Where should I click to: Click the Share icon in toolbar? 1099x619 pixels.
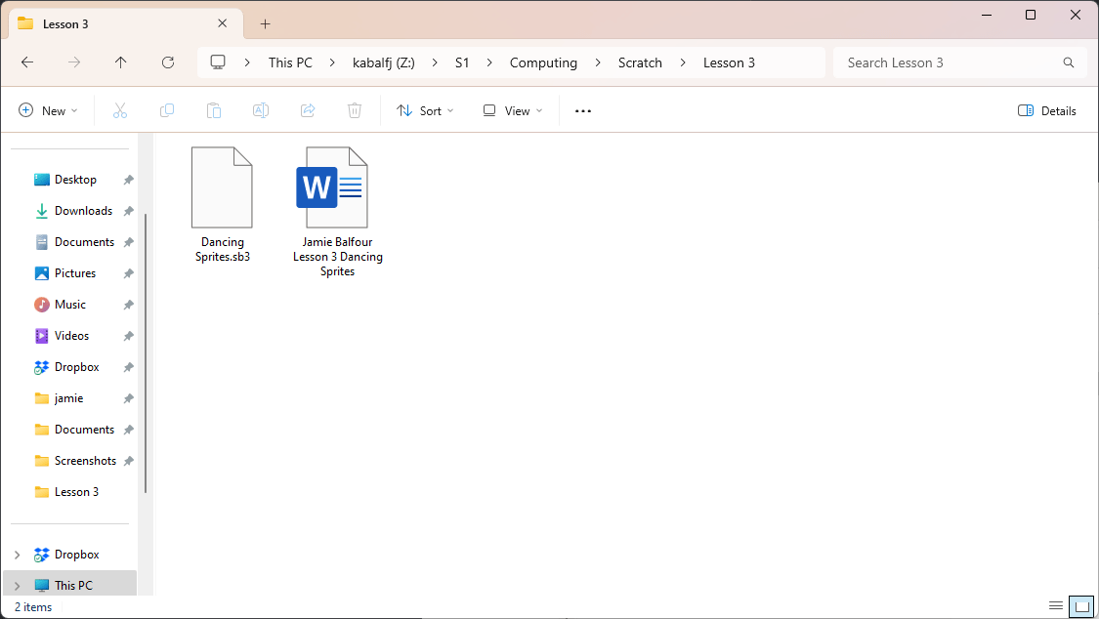(308, 110)
